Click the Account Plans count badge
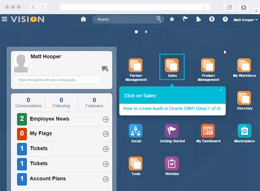The height and width of the screenshot is (191, 260). (22, 179)
